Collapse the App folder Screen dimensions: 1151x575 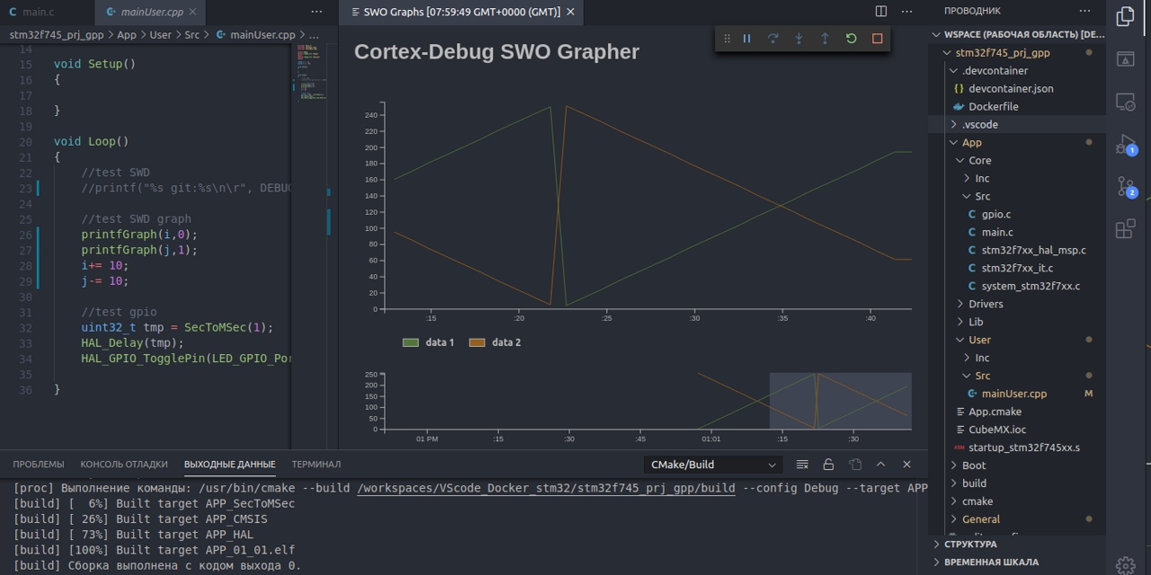(x=1017, y=142)
